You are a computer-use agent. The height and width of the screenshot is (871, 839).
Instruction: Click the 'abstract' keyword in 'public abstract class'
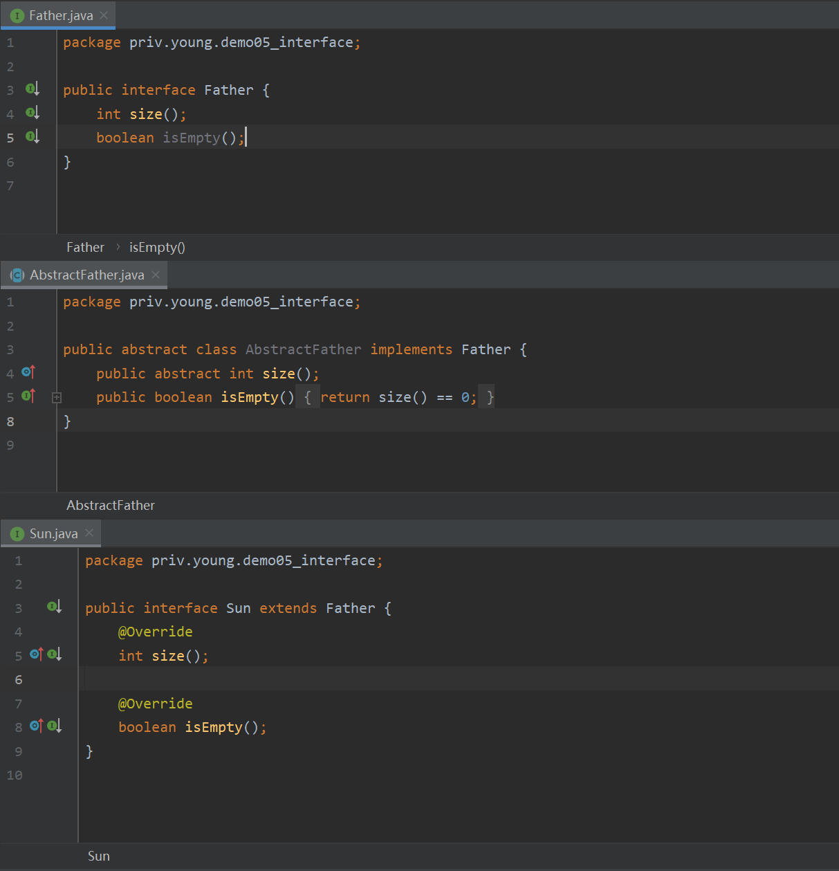pos(154,349)
